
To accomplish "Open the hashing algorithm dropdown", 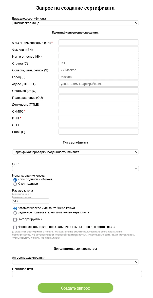I will pos(75,262).
